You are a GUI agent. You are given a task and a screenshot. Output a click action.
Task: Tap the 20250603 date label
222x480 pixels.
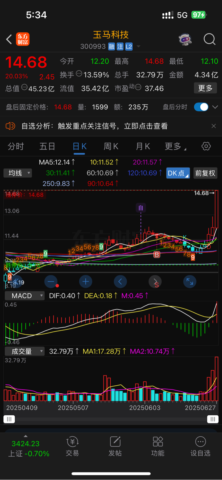tap(145, 408)
